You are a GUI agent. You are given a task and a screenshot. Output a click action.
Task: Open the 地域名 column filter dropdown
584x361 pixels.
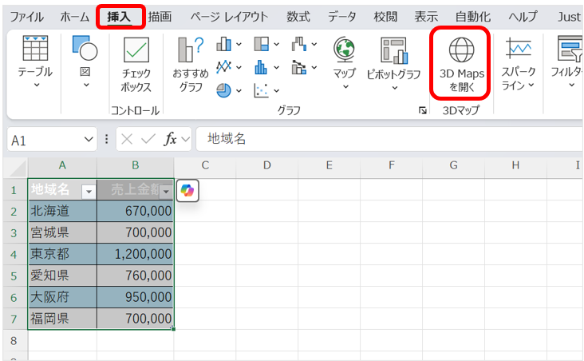89,192
